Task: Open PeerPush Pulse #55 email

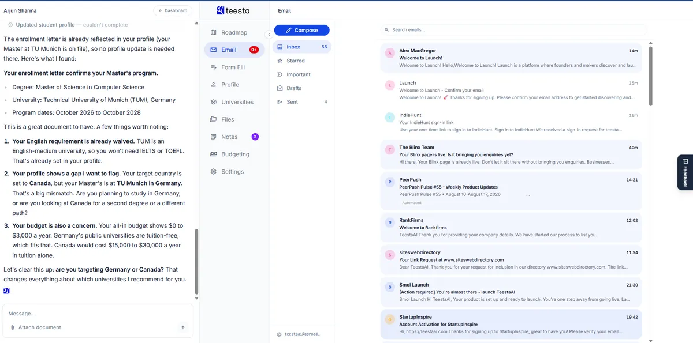Action: 511,191
